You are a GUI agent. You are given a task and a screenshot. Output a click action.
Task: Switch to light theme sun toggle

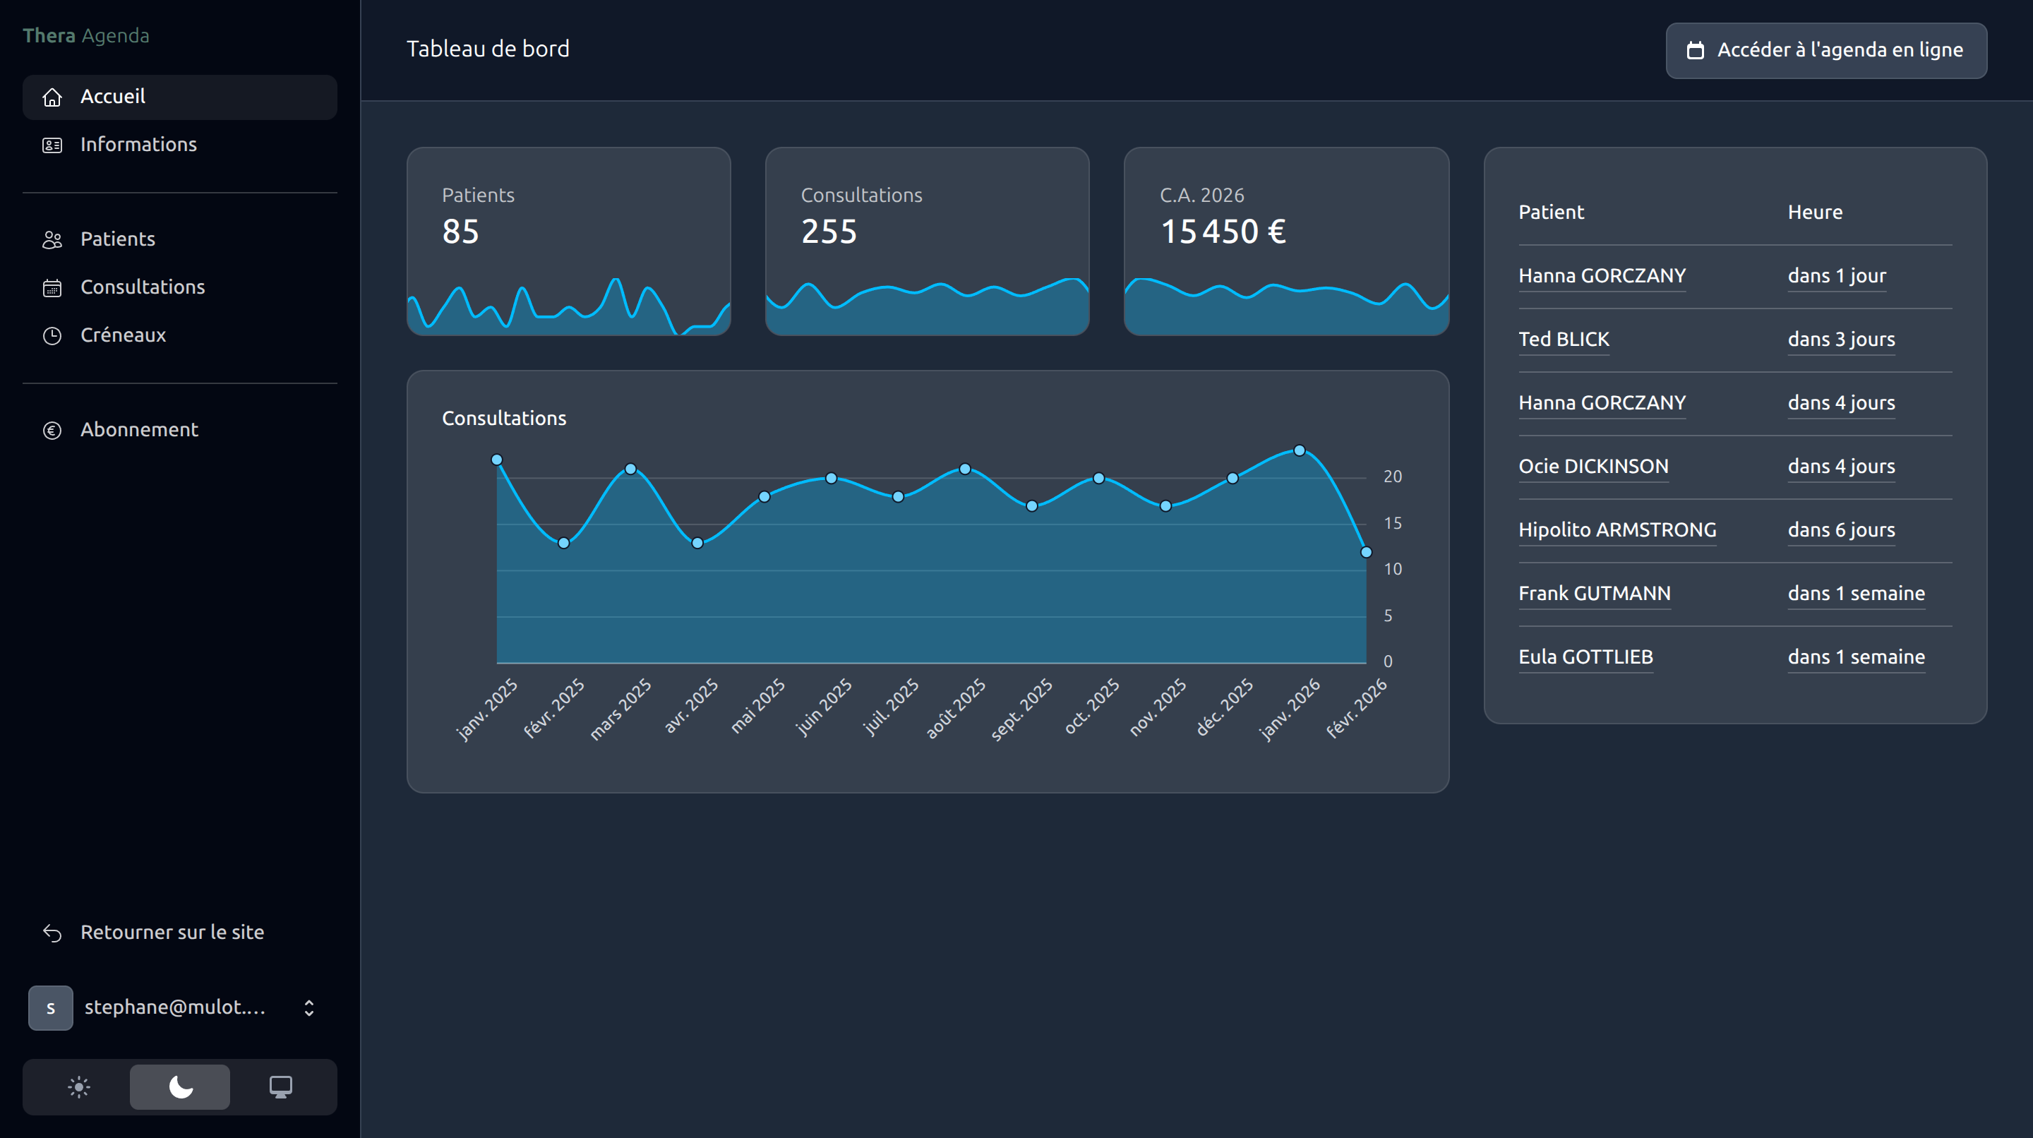[79, 1086]
